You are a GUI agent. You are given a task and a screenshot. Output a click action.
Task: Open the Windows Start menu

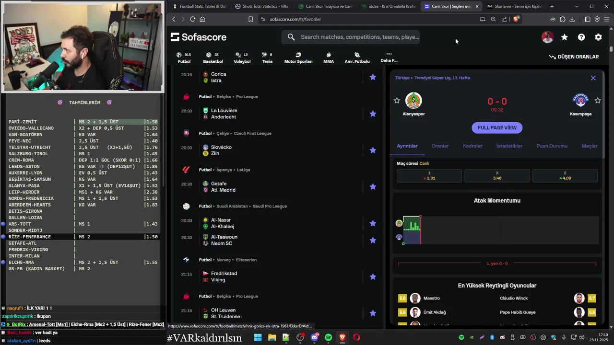pyautogui.click(x=258, y=337)
